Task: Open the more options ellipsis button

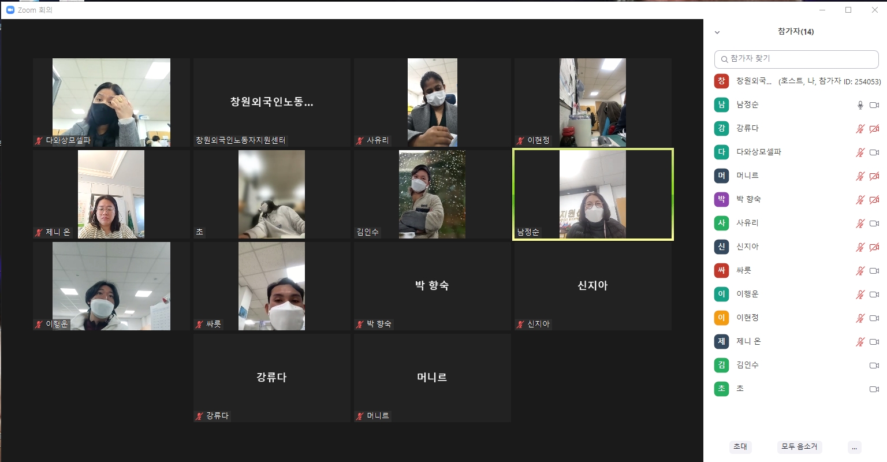Action: (x=855, y=447)
